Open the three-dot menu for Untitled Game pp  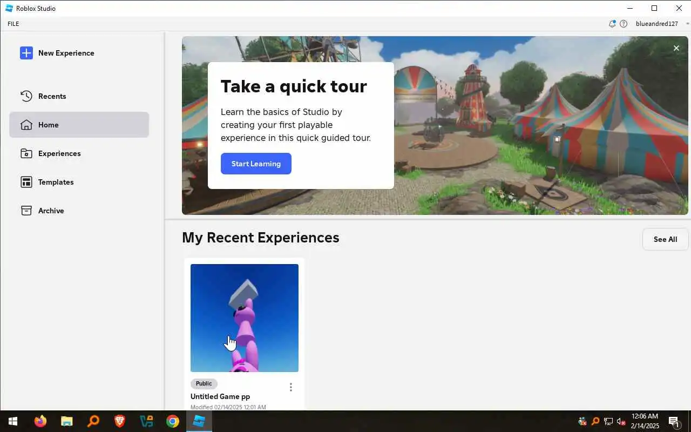291,387
